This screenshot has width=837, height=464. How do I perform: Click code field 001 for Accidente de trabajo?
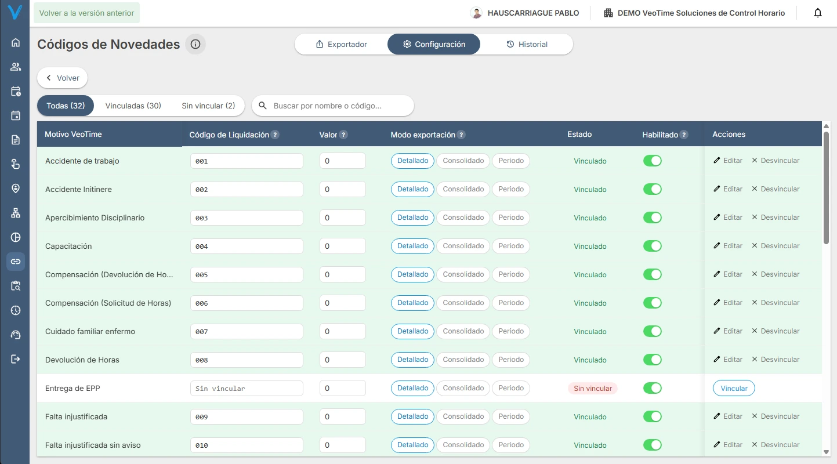(247, 161)
